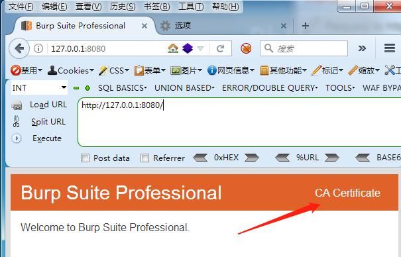
Task: Click the home icon in address bar
Action: (x=173, y=48)
